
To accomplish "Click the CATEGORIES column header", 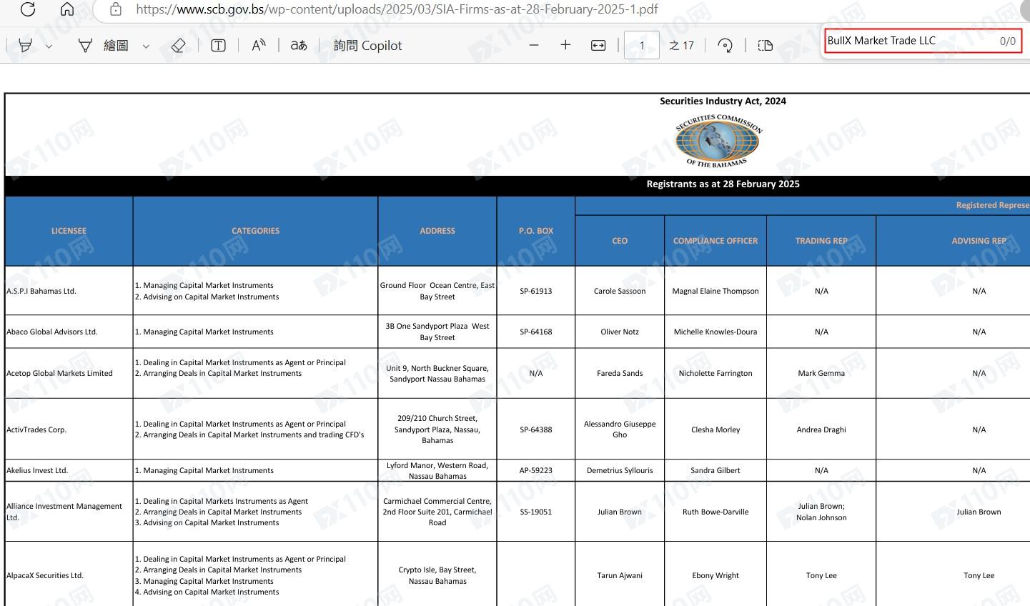I will click(255, 231).
